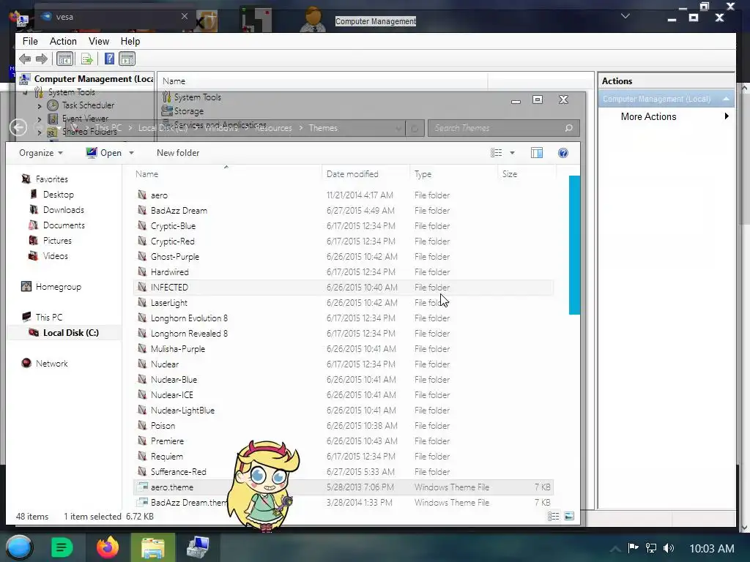Viewport: 750px width, 562px height.
Task: Click the Back arrow in Computer Management toolbar
Action: point(25,59)
